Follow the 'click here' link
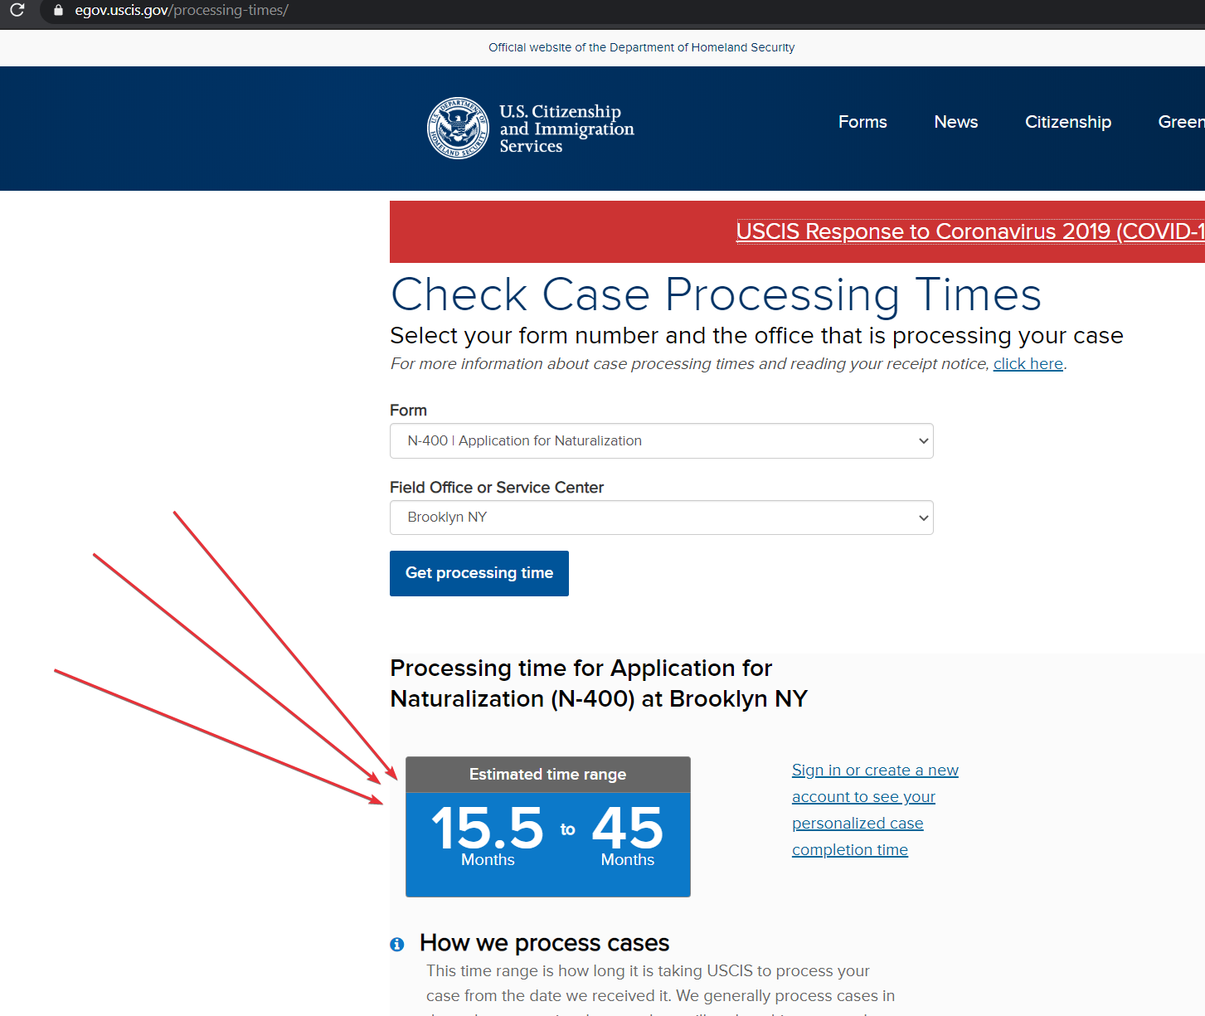1205x1016 pixels. click(1028, 363)
